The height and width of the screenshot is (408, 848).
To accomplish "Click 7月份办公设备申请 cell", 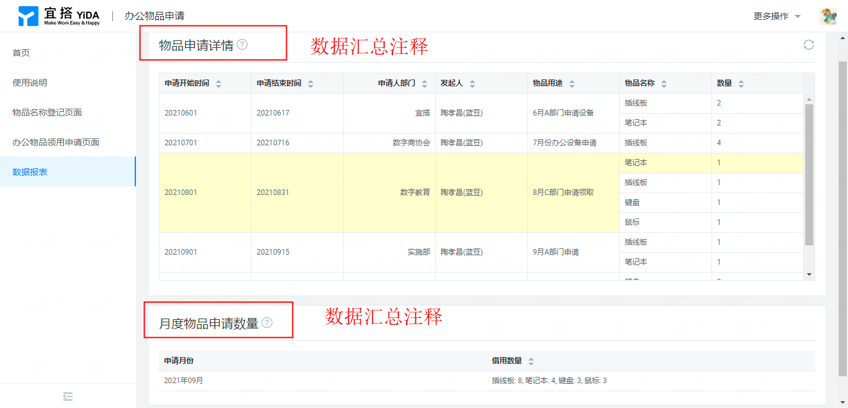I will pyautogui.click(x=573, y=143).
